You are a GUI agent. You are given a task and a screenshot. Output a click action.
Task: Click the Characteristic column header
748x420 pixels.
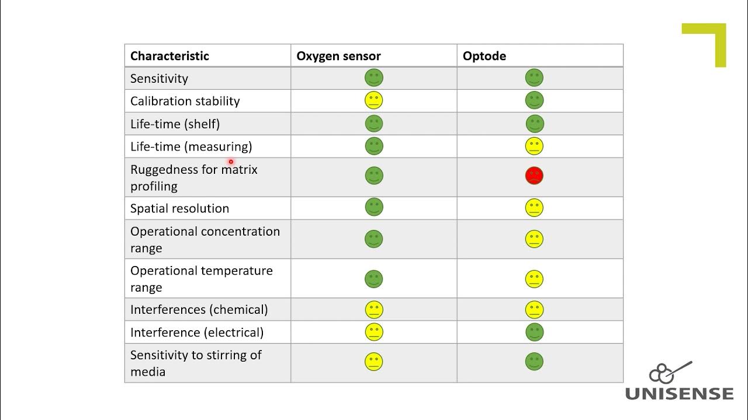tap(169, 56)
